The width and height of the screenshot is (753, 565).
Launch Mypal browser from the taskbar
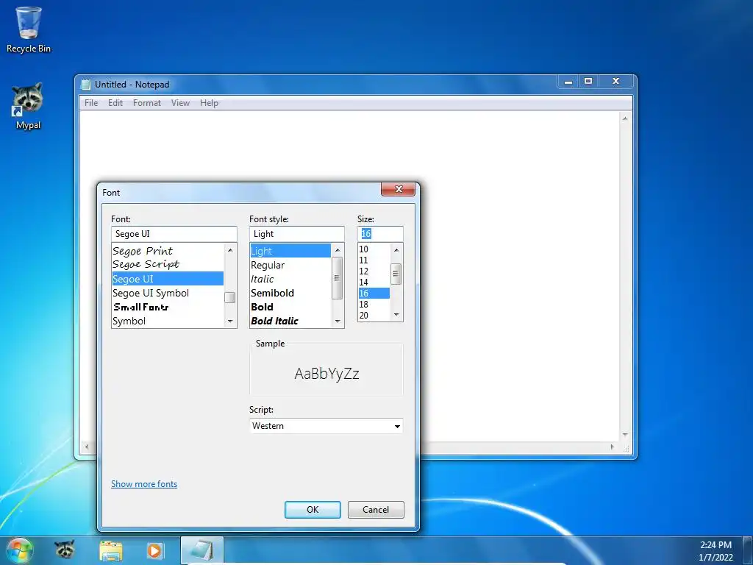coord(65,550)
